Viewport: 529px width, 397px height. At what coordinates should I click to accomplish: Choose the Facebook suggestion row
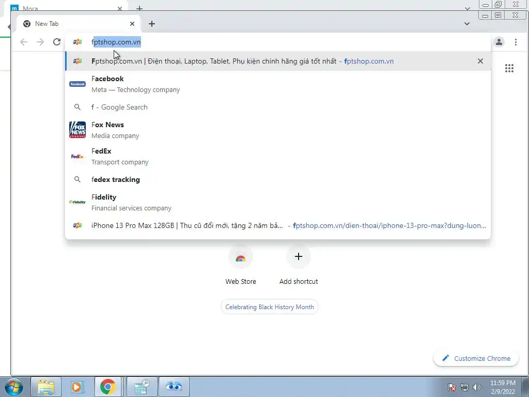click(278, 84)
